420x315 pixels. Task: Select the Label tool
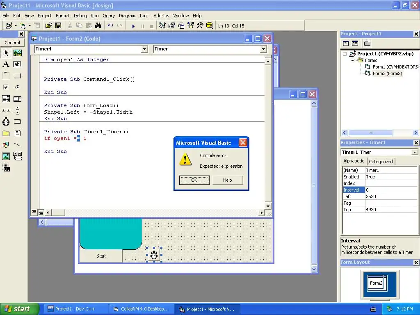point(6,64)
